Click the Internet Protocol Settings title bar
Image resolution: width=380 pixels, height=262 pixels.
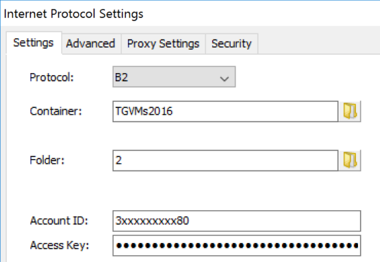click(190, 14)
